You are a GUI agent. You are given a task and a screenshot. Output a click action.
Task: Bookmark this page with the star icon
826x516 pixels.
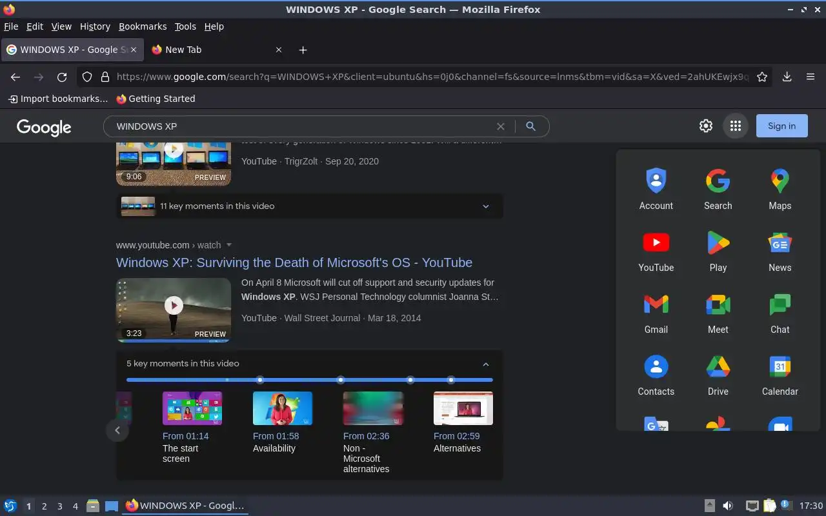click(x=762, y=77)
